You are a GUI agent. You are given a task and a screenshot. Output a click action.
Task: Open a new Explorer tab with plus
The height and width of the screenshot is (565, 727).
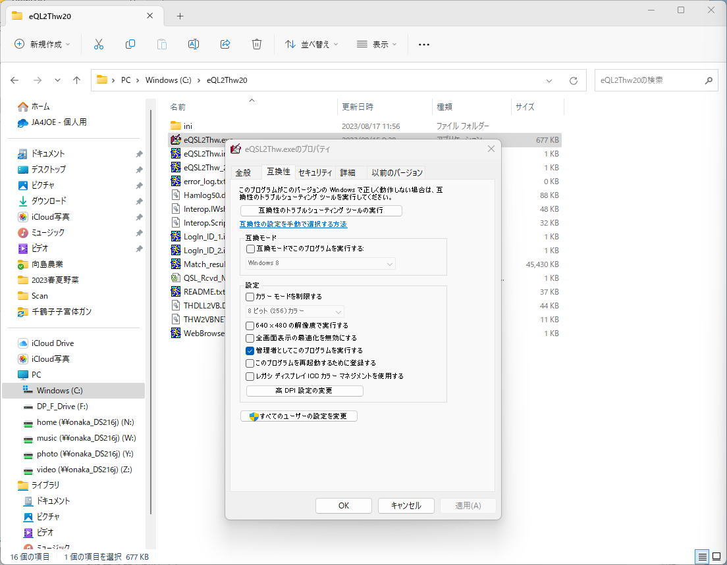(x=180, y=16)
